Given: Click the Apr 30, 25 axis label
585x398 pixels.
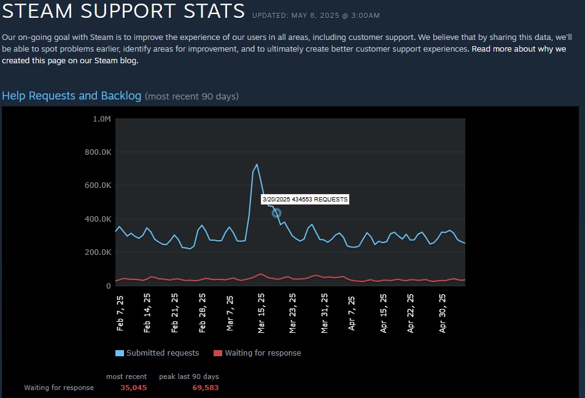Looking at the screenshot, I should (443, 313).
